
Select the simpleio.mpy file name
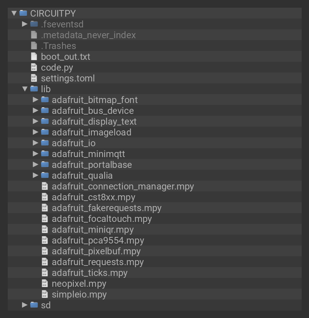79,294
